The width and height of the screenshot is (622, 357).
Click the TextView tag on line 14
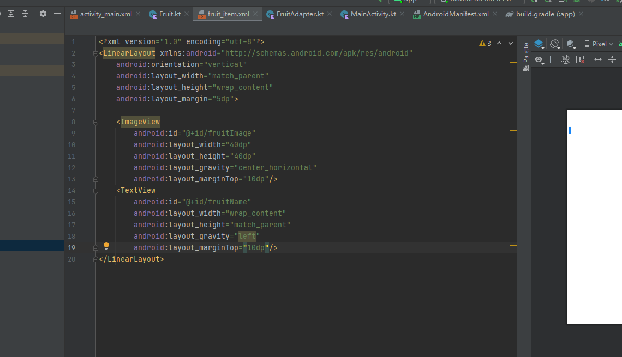click(x=138, y=191)
